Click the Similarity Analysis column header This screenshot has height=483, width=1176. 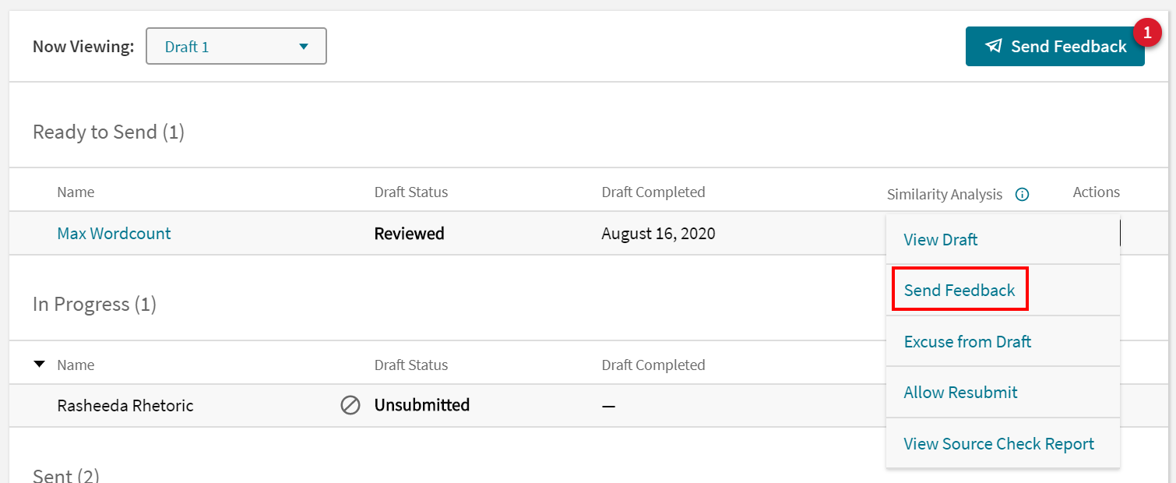pyautogui.click(x=944, y=195)
